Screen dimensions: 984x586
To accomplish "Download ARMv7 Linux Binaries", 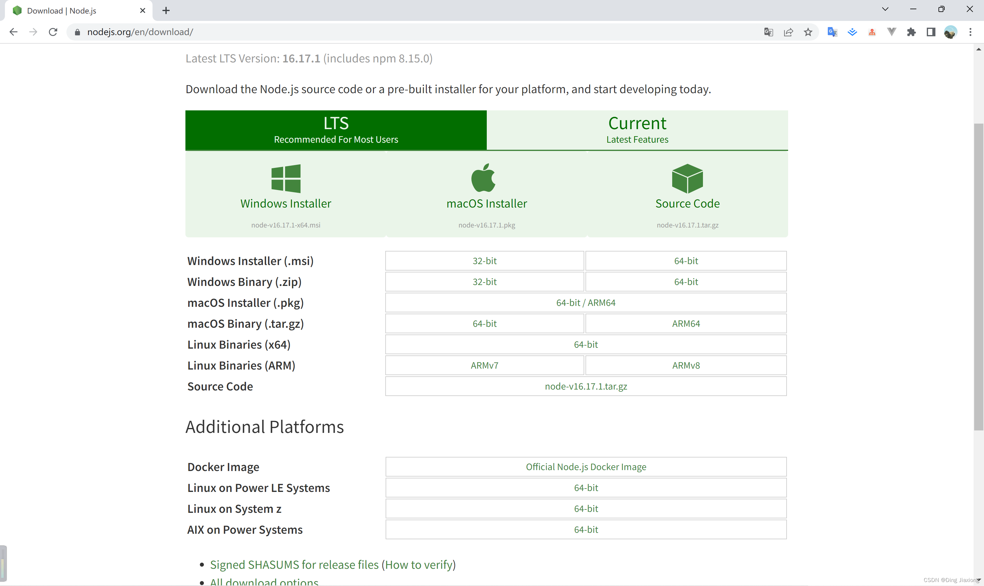I will point(485,365).
